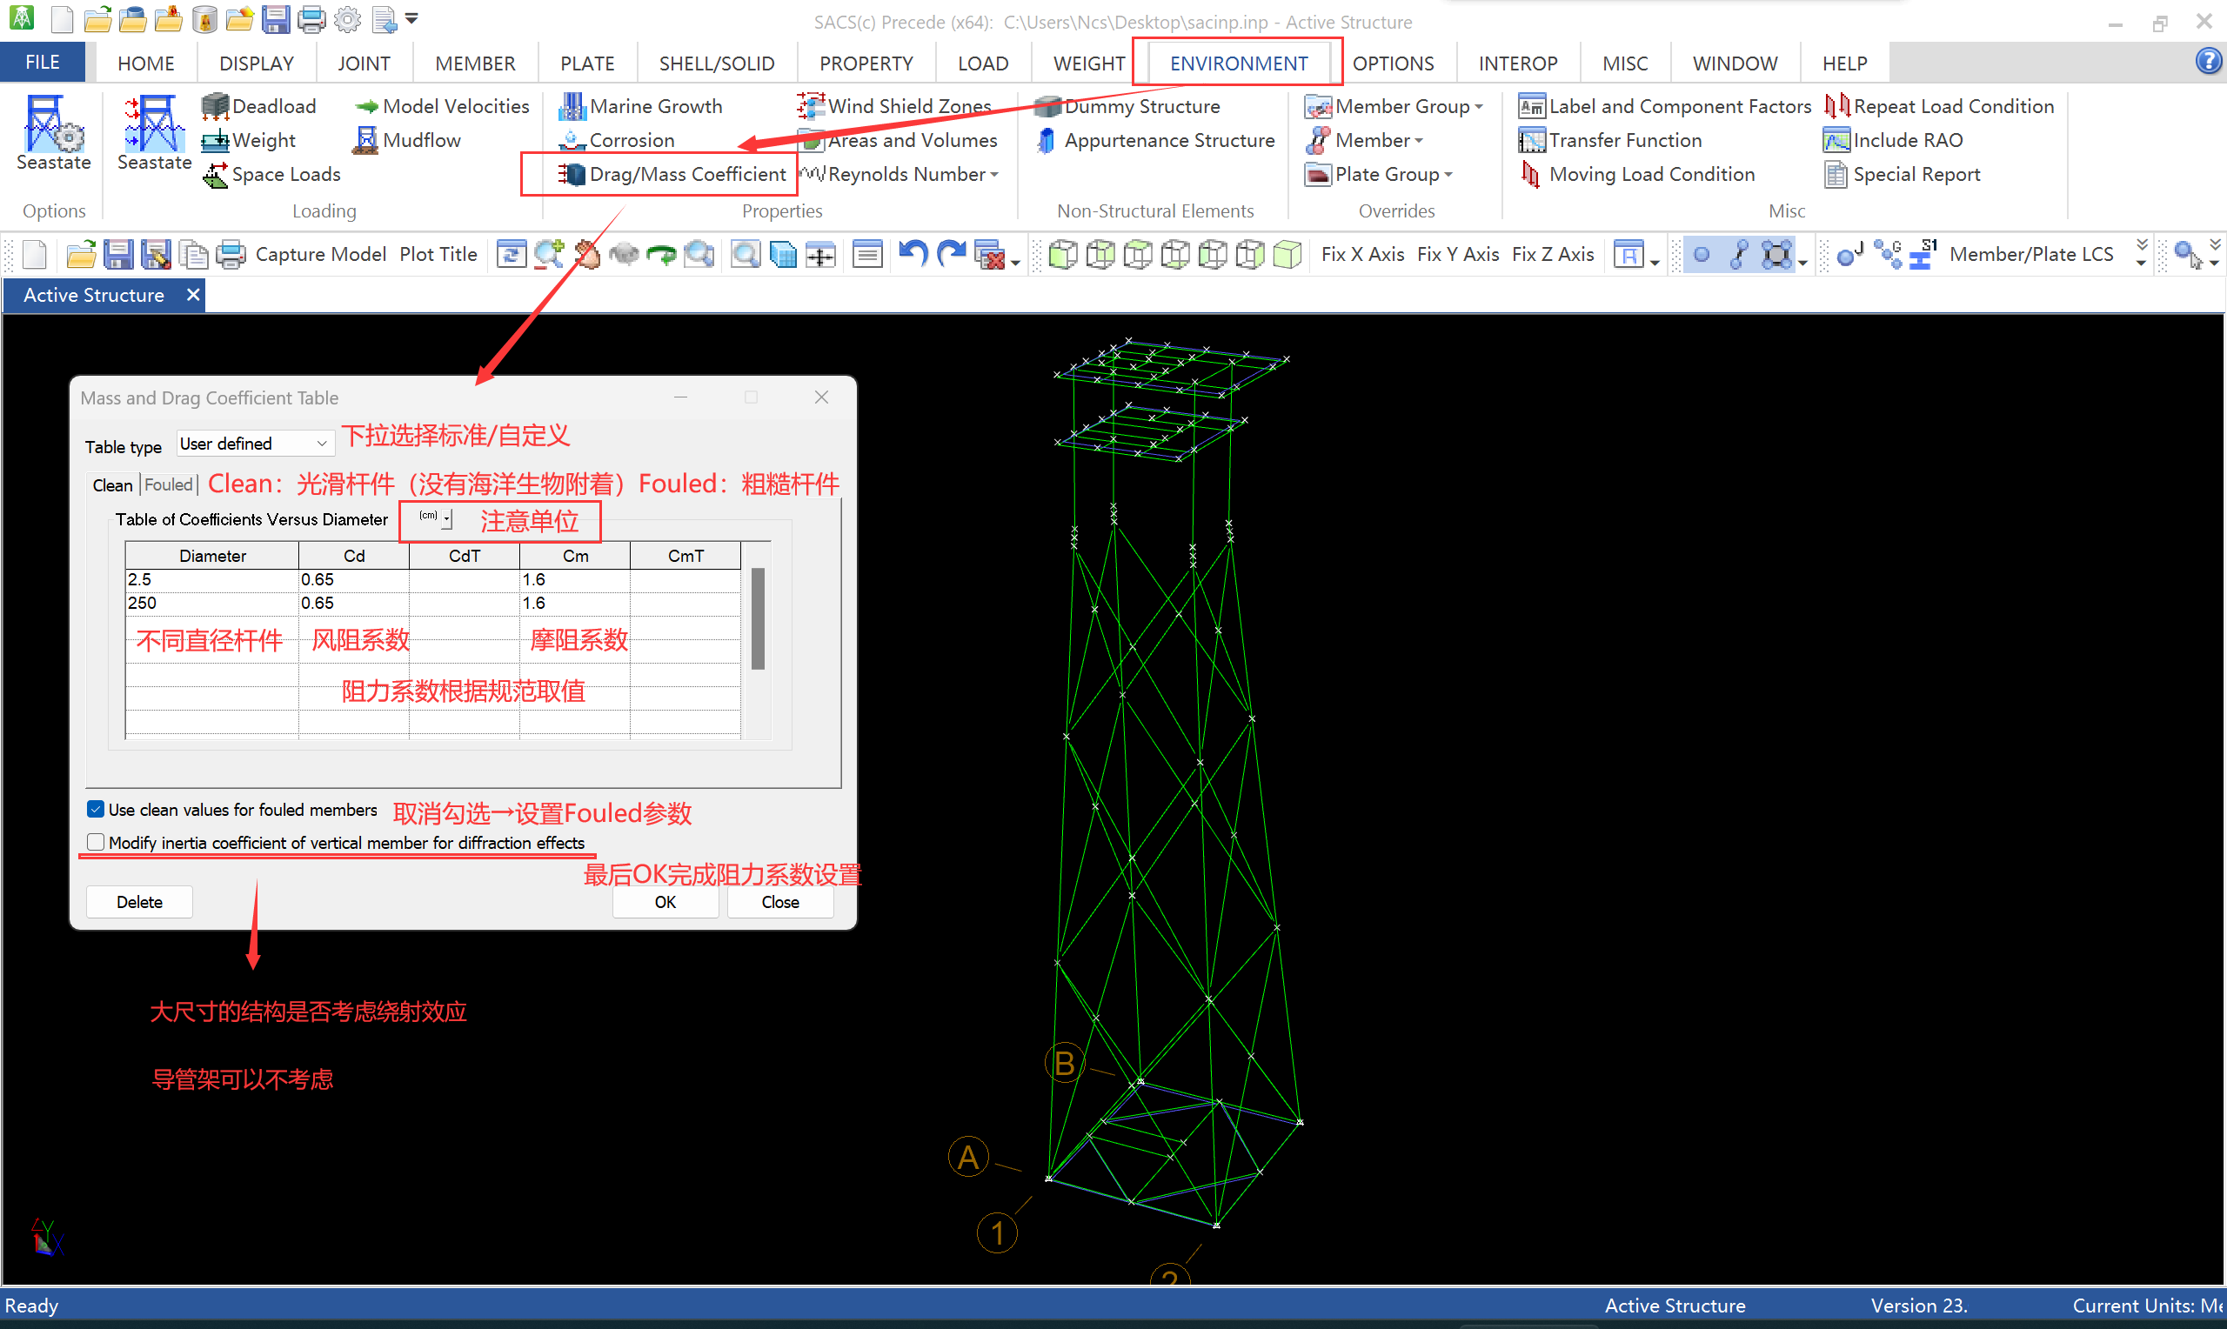Expand Reynolds Number dropdown arrow

click(x=995, y=175)
